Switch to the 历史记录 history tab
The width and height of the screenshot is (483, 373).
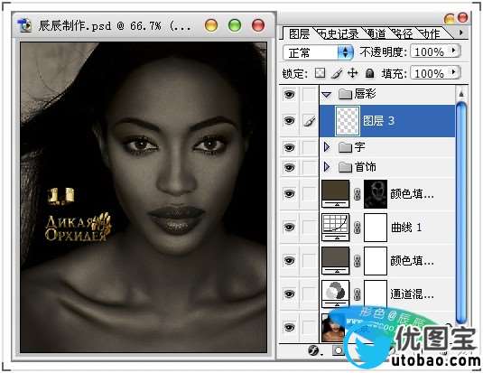(338, 33)
